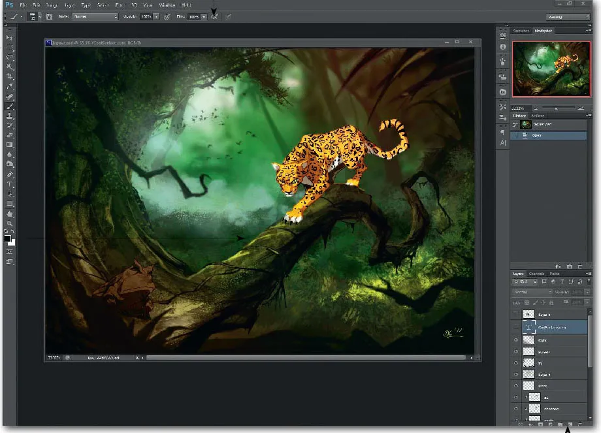Select the Zoom tool in toolbar

(x=10, y=223)
